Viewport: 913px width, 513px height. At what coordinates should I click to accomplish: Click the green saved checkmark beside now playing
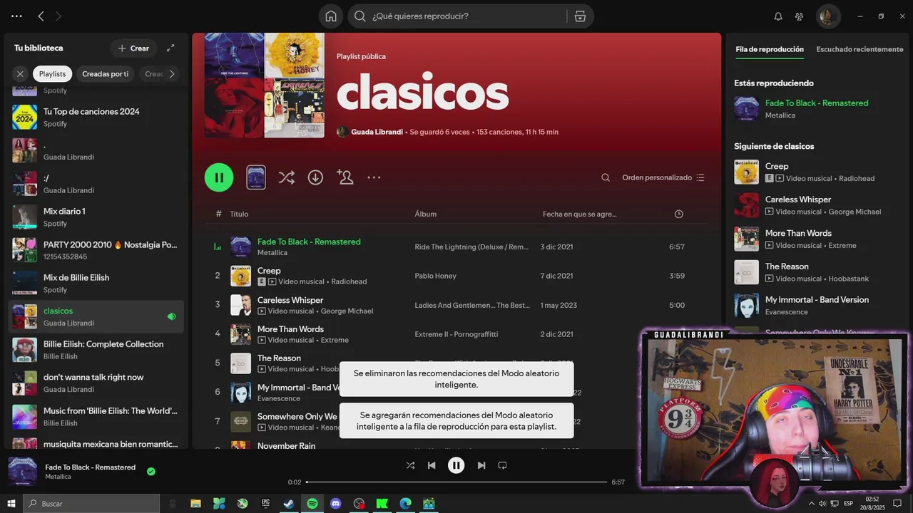(x=151, y=471)
